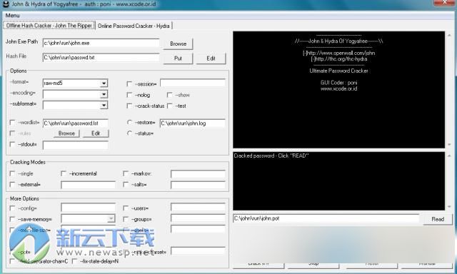The image size is (457, 274).
Task: Switch to Offline Hash Cracker - John The Ripper tab
Action: (49, 26)
